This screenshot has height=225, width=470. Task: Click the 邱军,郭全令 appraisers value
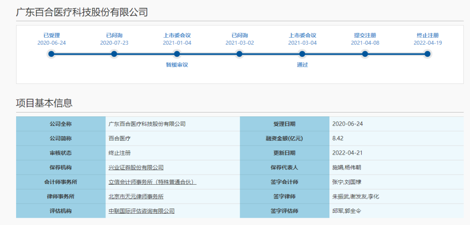pyautogui.click(x=347, y=211)
